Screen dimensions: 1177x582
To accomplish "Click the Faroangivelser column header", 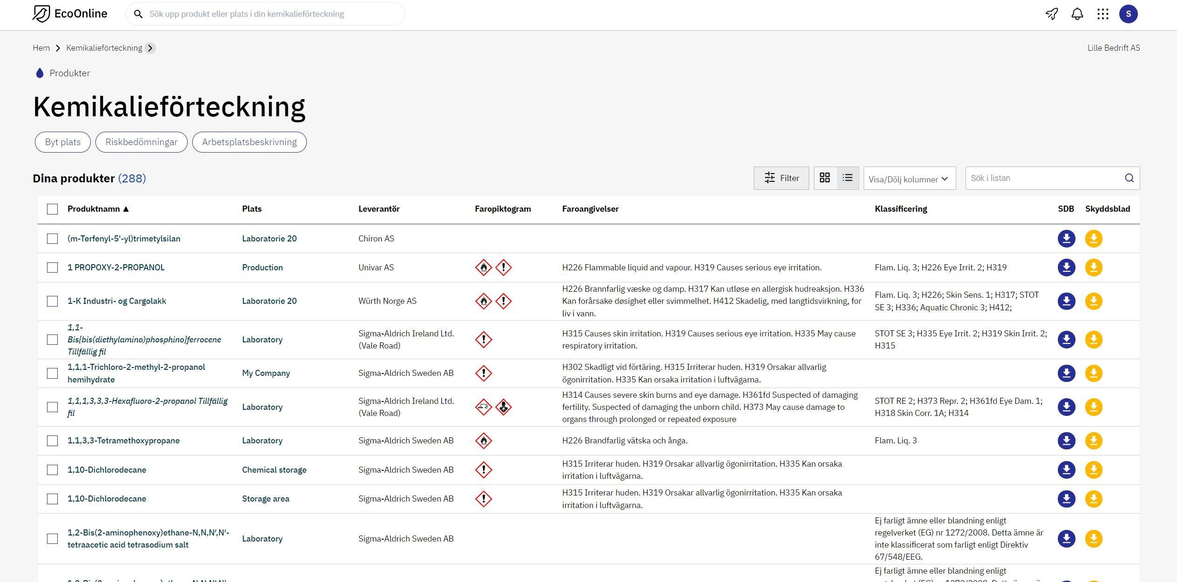I will click(x=590, y=209).
